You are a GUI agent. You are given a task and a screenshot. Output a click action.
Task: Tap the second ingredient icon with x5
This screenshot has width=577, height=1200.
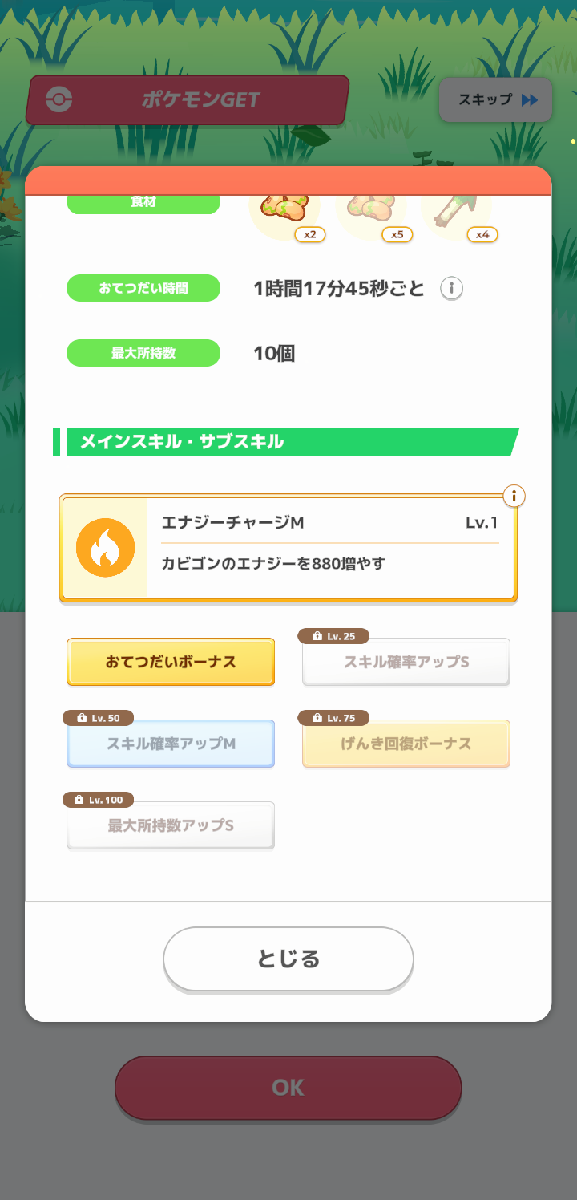pos(370,210)
